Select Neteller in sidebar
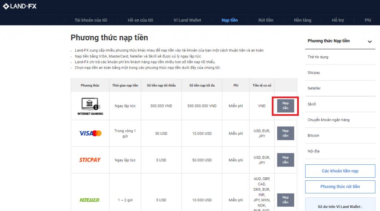The width and height of the screenshot is (380, 211). 314,88
